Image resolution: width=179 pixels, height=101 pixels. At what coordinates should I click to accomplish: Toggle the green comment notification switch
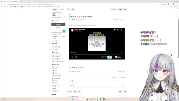coord(114,77)
